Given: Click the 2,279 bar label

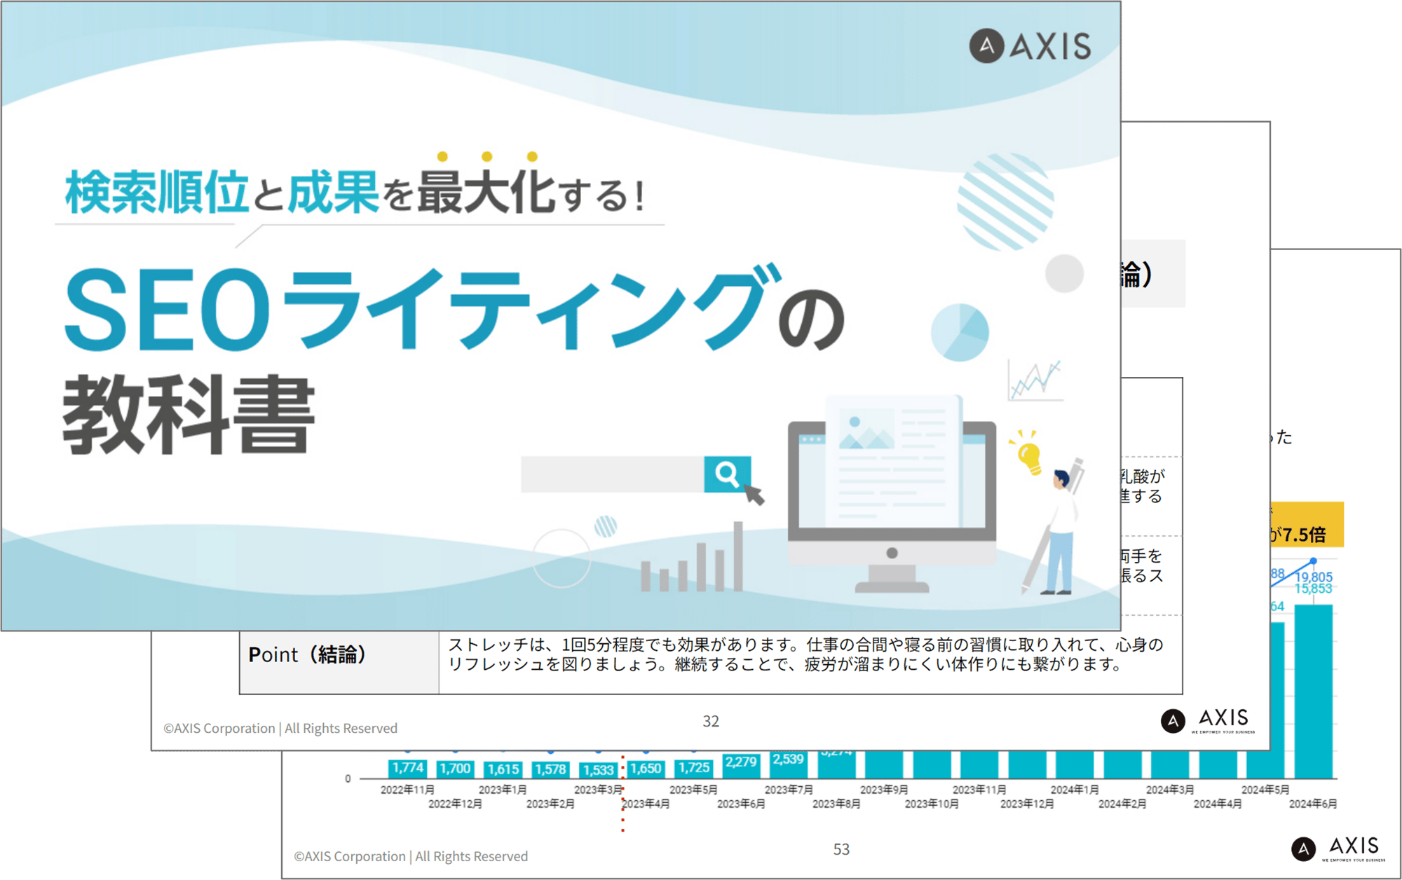Looking at the screenshot, I should (x=741, y=762).
